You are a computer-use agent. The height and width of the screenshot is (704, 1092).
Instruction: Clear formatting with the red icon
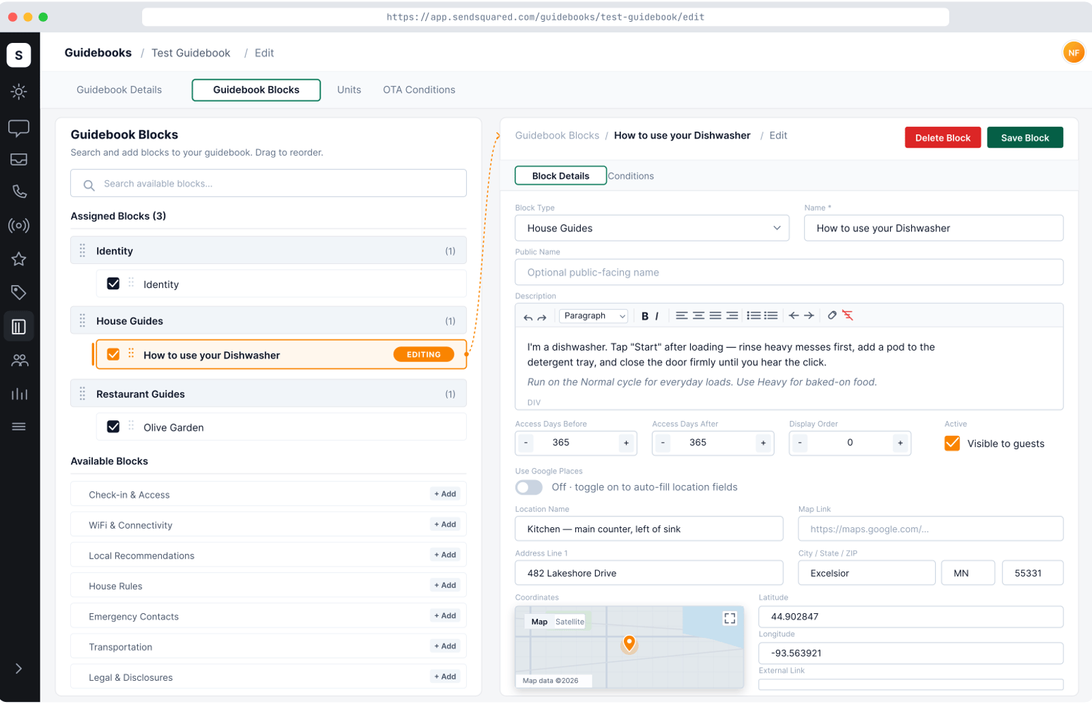(x=848, y=315)
